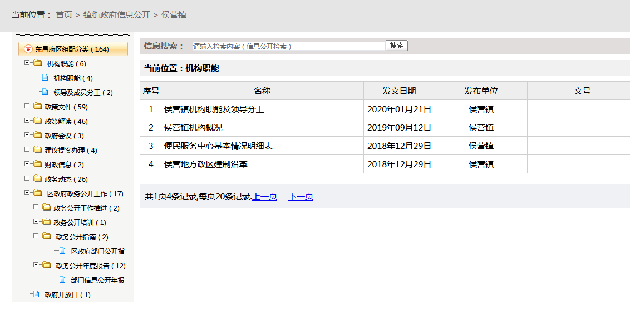Select 机构职能 (4) sub-item in tree
The image size is (630, 315).
tap(73, 78)
